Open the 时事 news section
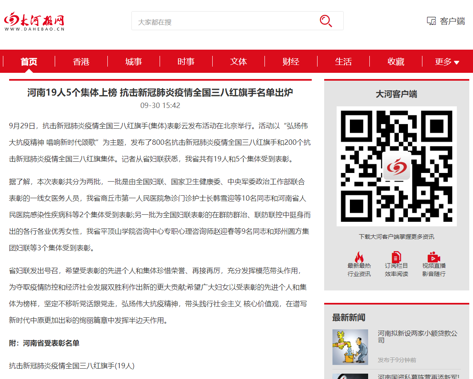Viewport: 473px width, 379px height. (186, 62)
